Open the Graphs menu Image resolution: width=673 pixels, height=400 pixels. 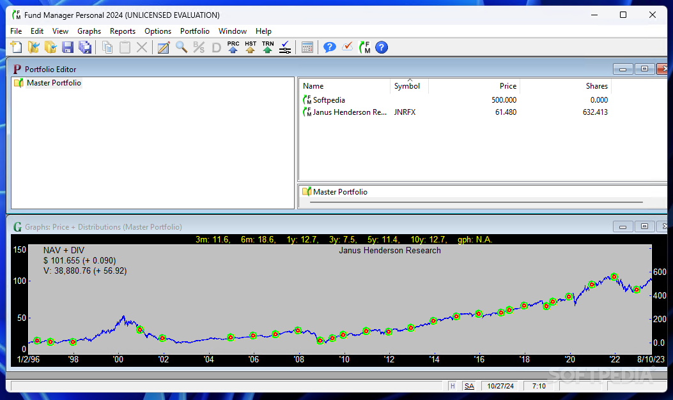click(x=89, y=31)
